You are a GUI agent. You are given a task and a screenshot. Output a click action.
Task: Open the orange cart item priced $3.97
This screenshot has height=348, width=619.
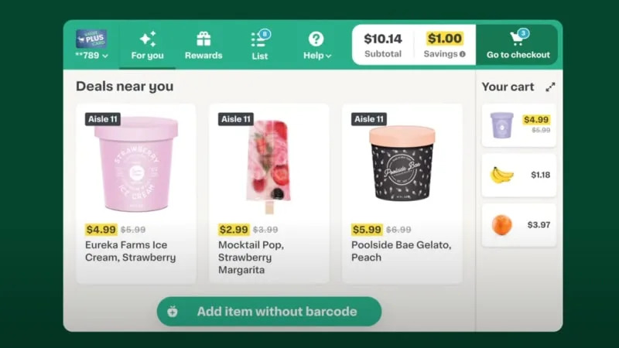[x=519, y=225]
